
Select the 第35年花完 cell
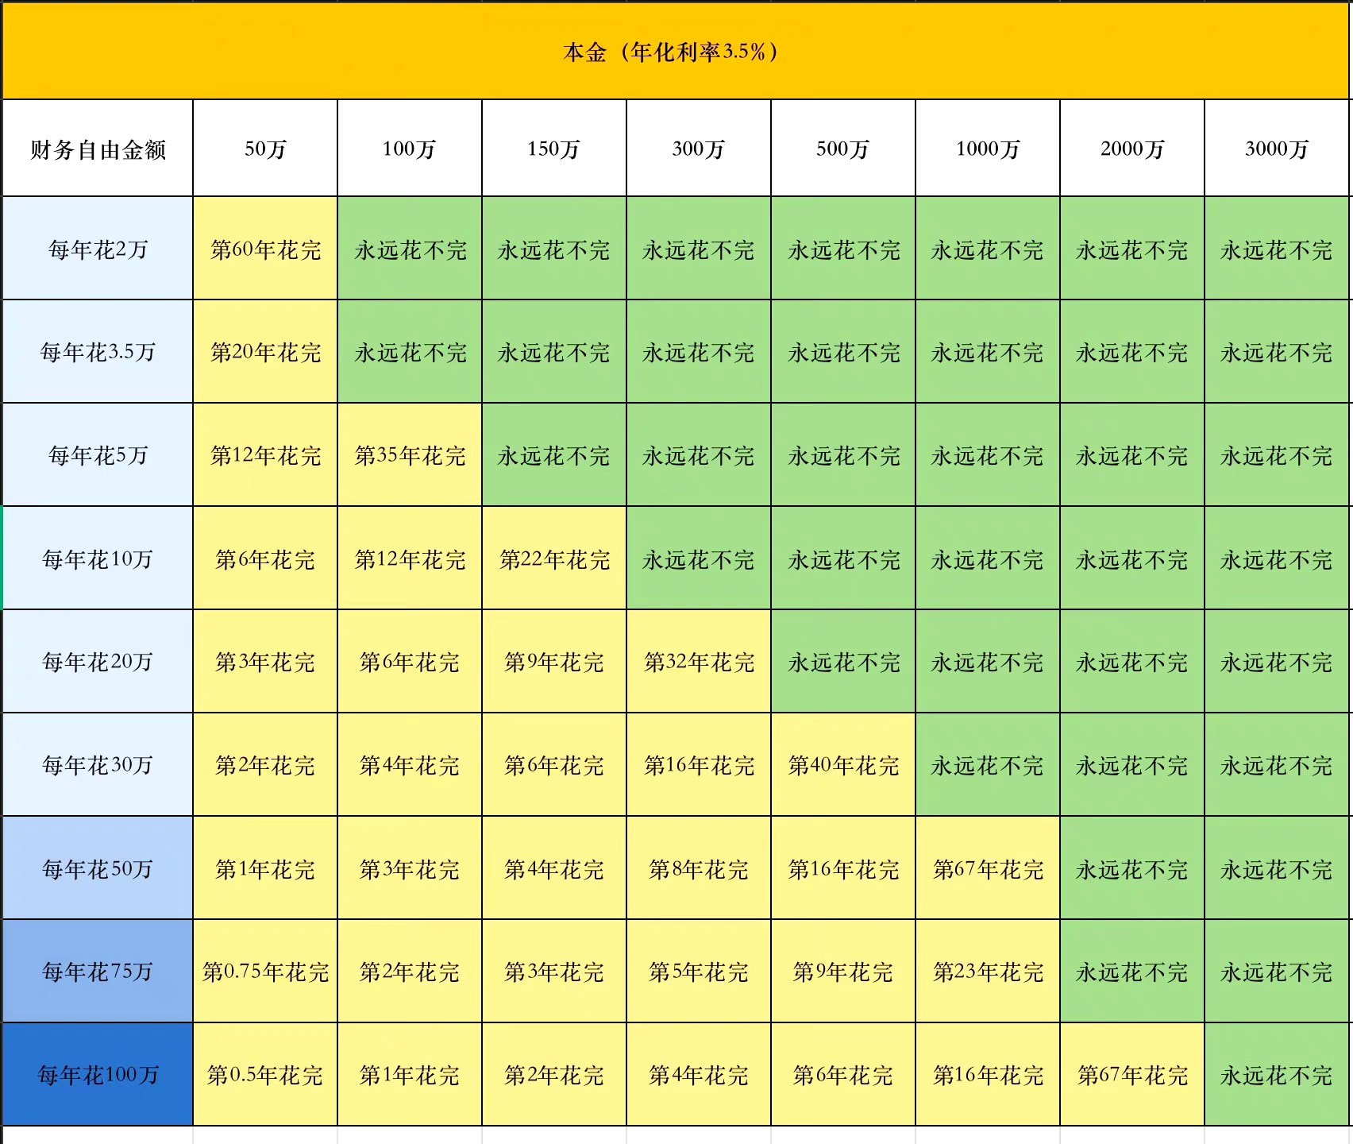pos(410,455)
